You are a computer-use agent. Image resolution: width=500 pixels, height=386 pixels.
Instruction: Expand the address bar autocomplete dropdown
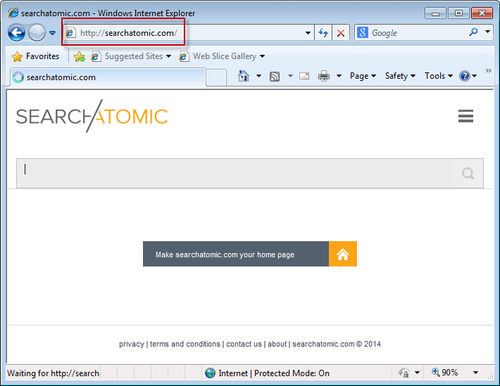point(308,33)
